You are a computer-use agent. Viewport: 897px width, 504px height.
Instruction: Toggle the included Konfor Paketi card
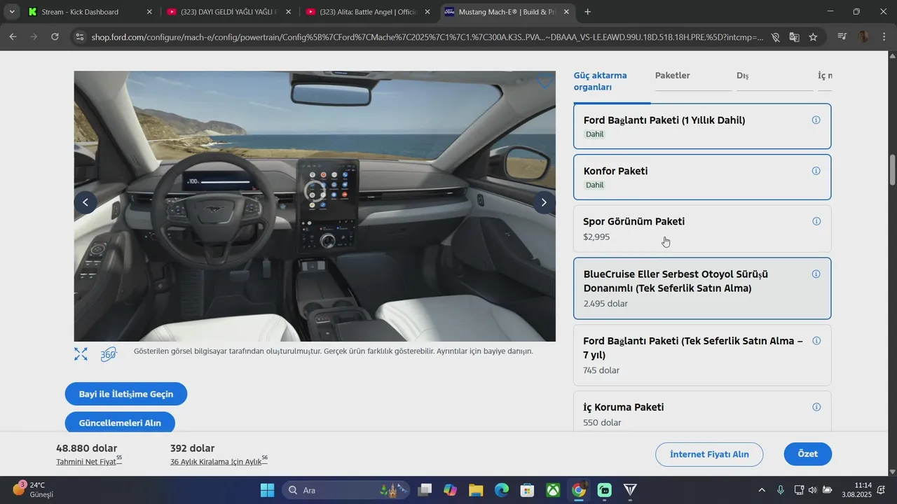702,177
